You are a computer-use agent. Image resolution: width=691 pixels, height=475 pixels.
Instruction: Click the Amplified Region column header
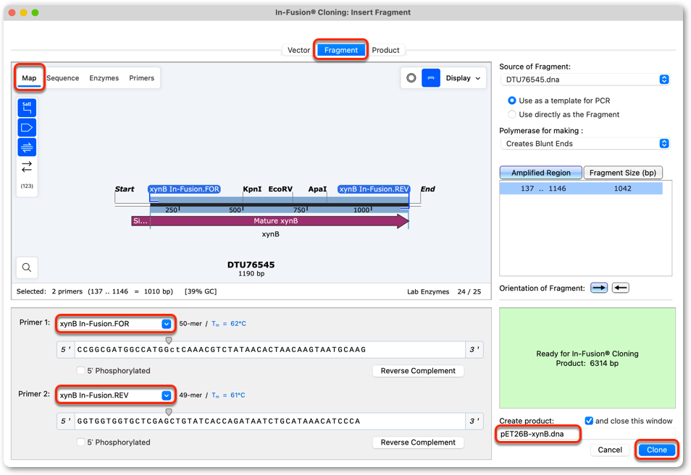pyautogui.click(x=541, y=173)
